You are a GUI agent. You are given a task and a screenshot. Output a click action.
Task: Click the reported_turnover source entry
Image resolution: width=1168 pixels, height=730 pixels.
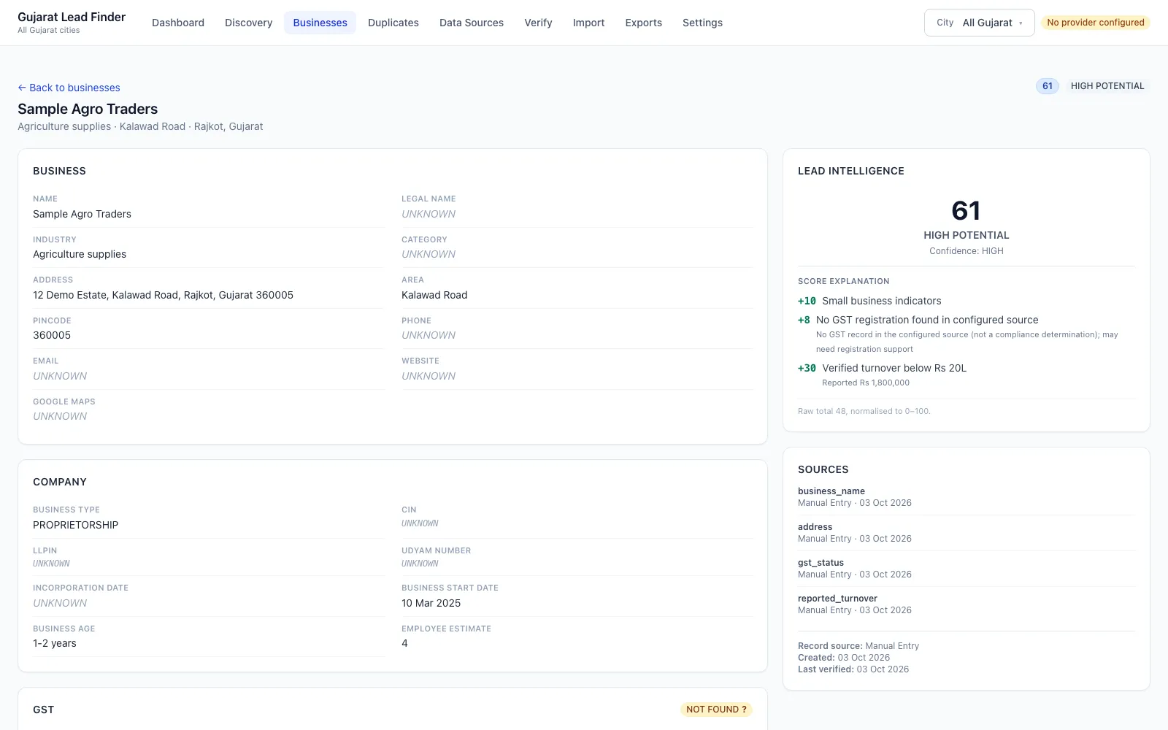966,604
